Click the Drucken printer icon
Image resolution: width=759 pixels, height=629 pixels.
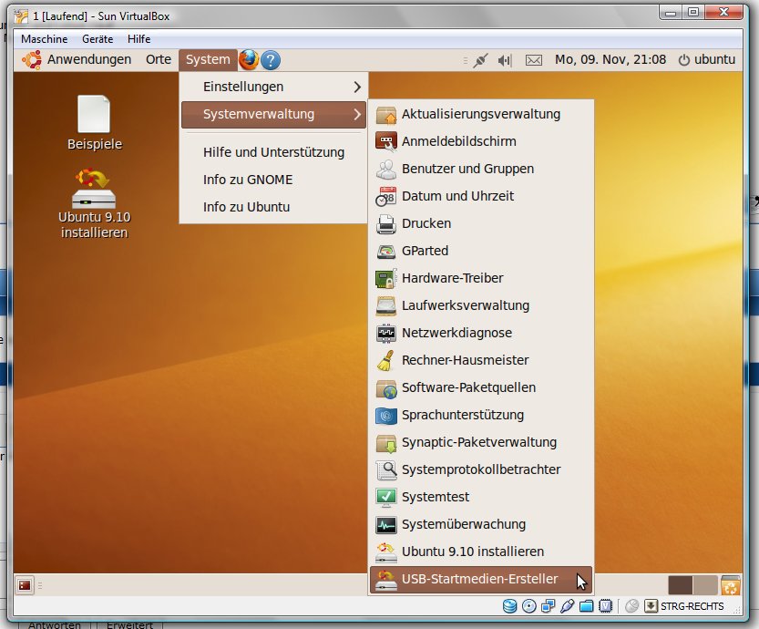pyautogui.click(x=385, y=223)
